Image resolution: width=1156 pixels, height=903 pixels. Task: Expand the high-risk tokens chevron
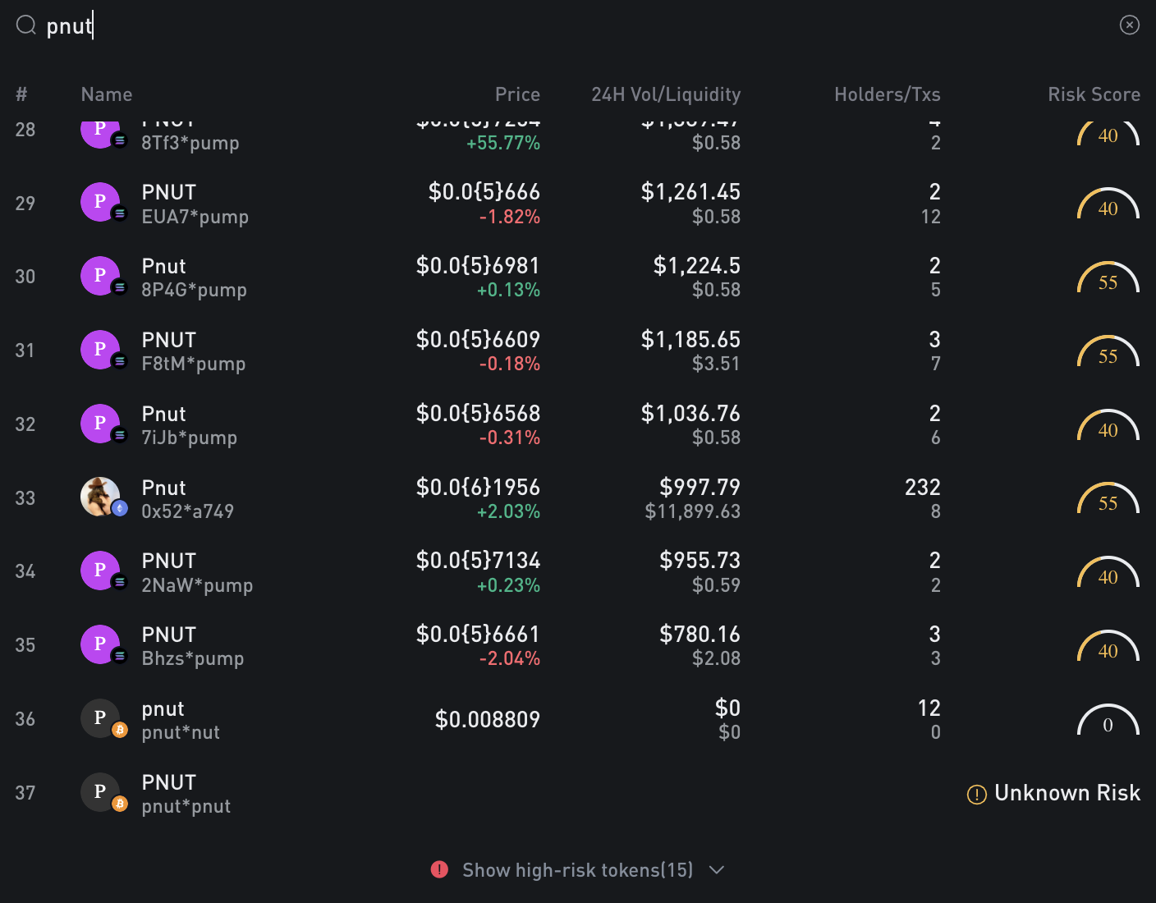717,869
